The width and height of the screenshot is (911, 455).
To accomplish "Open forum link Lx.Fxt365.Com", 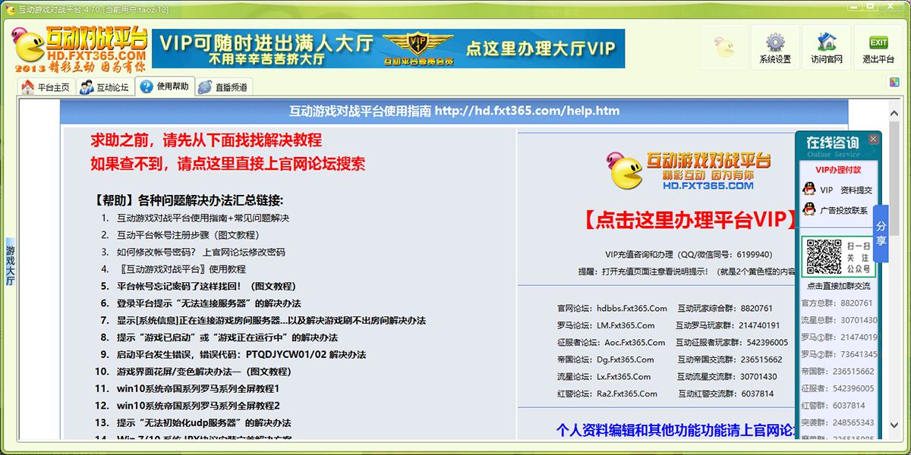I will pyautogui.click(x=624, y=377).
